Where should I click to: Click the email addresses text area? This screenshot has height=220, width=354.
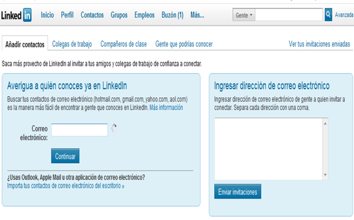click(268, 149)
